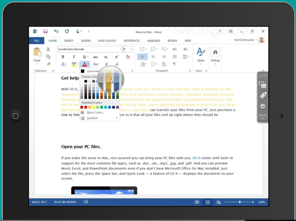Increase paragraph indent
Viewport: 296px width, 221px height.
point(185,49)
